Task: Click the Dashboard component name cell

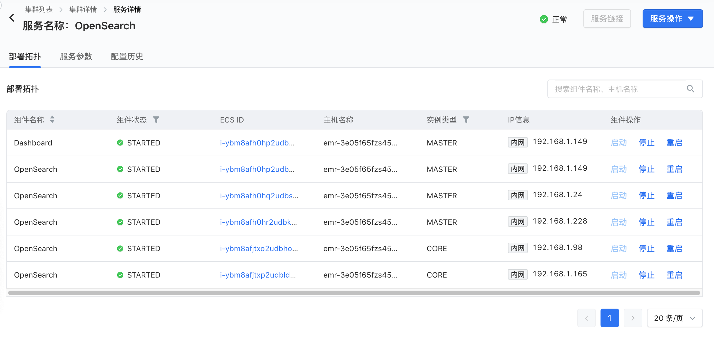Action: 33,143
